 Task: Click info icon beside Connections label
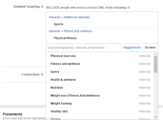click(42, 75)
